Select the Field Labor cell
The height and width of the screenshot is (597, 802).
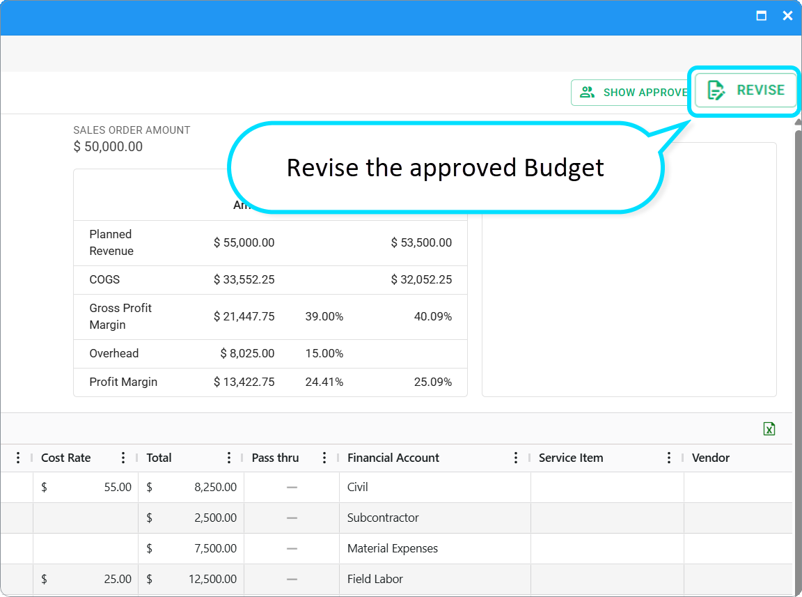[x=434, y=579]
